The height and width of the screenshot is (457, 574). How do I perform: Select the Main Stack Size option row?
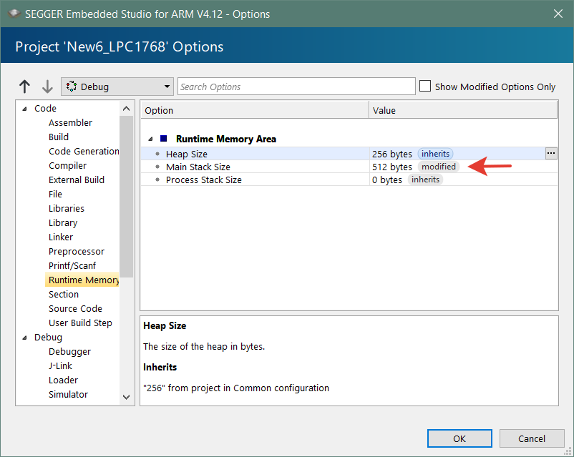point(349,167)
